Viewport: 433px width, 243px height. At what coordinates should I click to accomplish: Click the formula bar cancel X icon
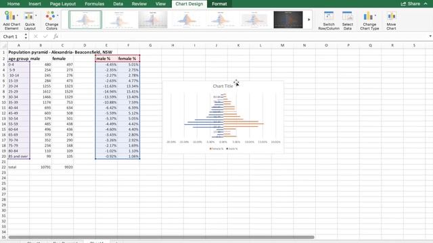click(x=36, y=36)
